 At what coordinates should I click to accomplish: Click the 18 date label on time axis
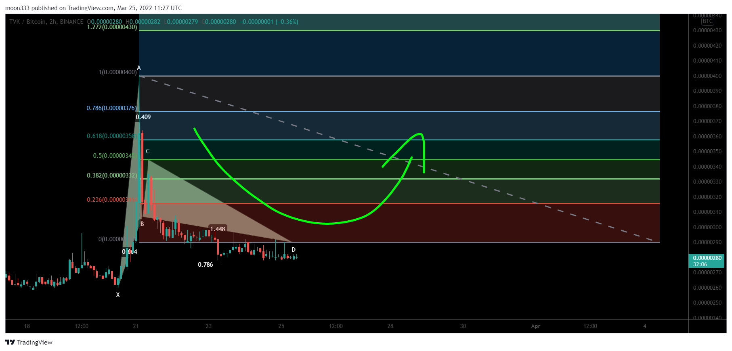pyautogui.click(x=27, y=326)
